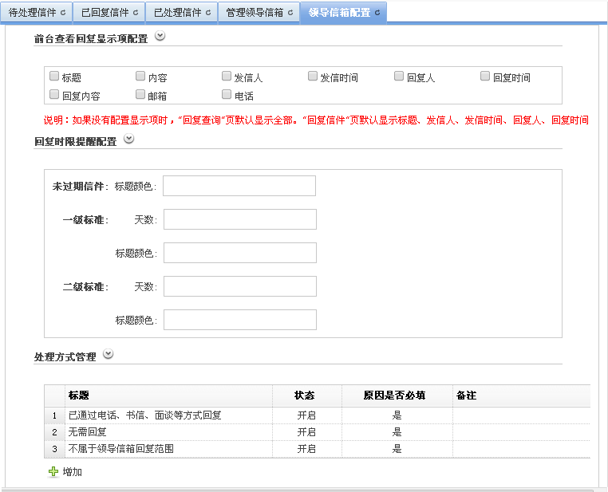Open the 管理领导信箱 tab

[x=254, y=13]
